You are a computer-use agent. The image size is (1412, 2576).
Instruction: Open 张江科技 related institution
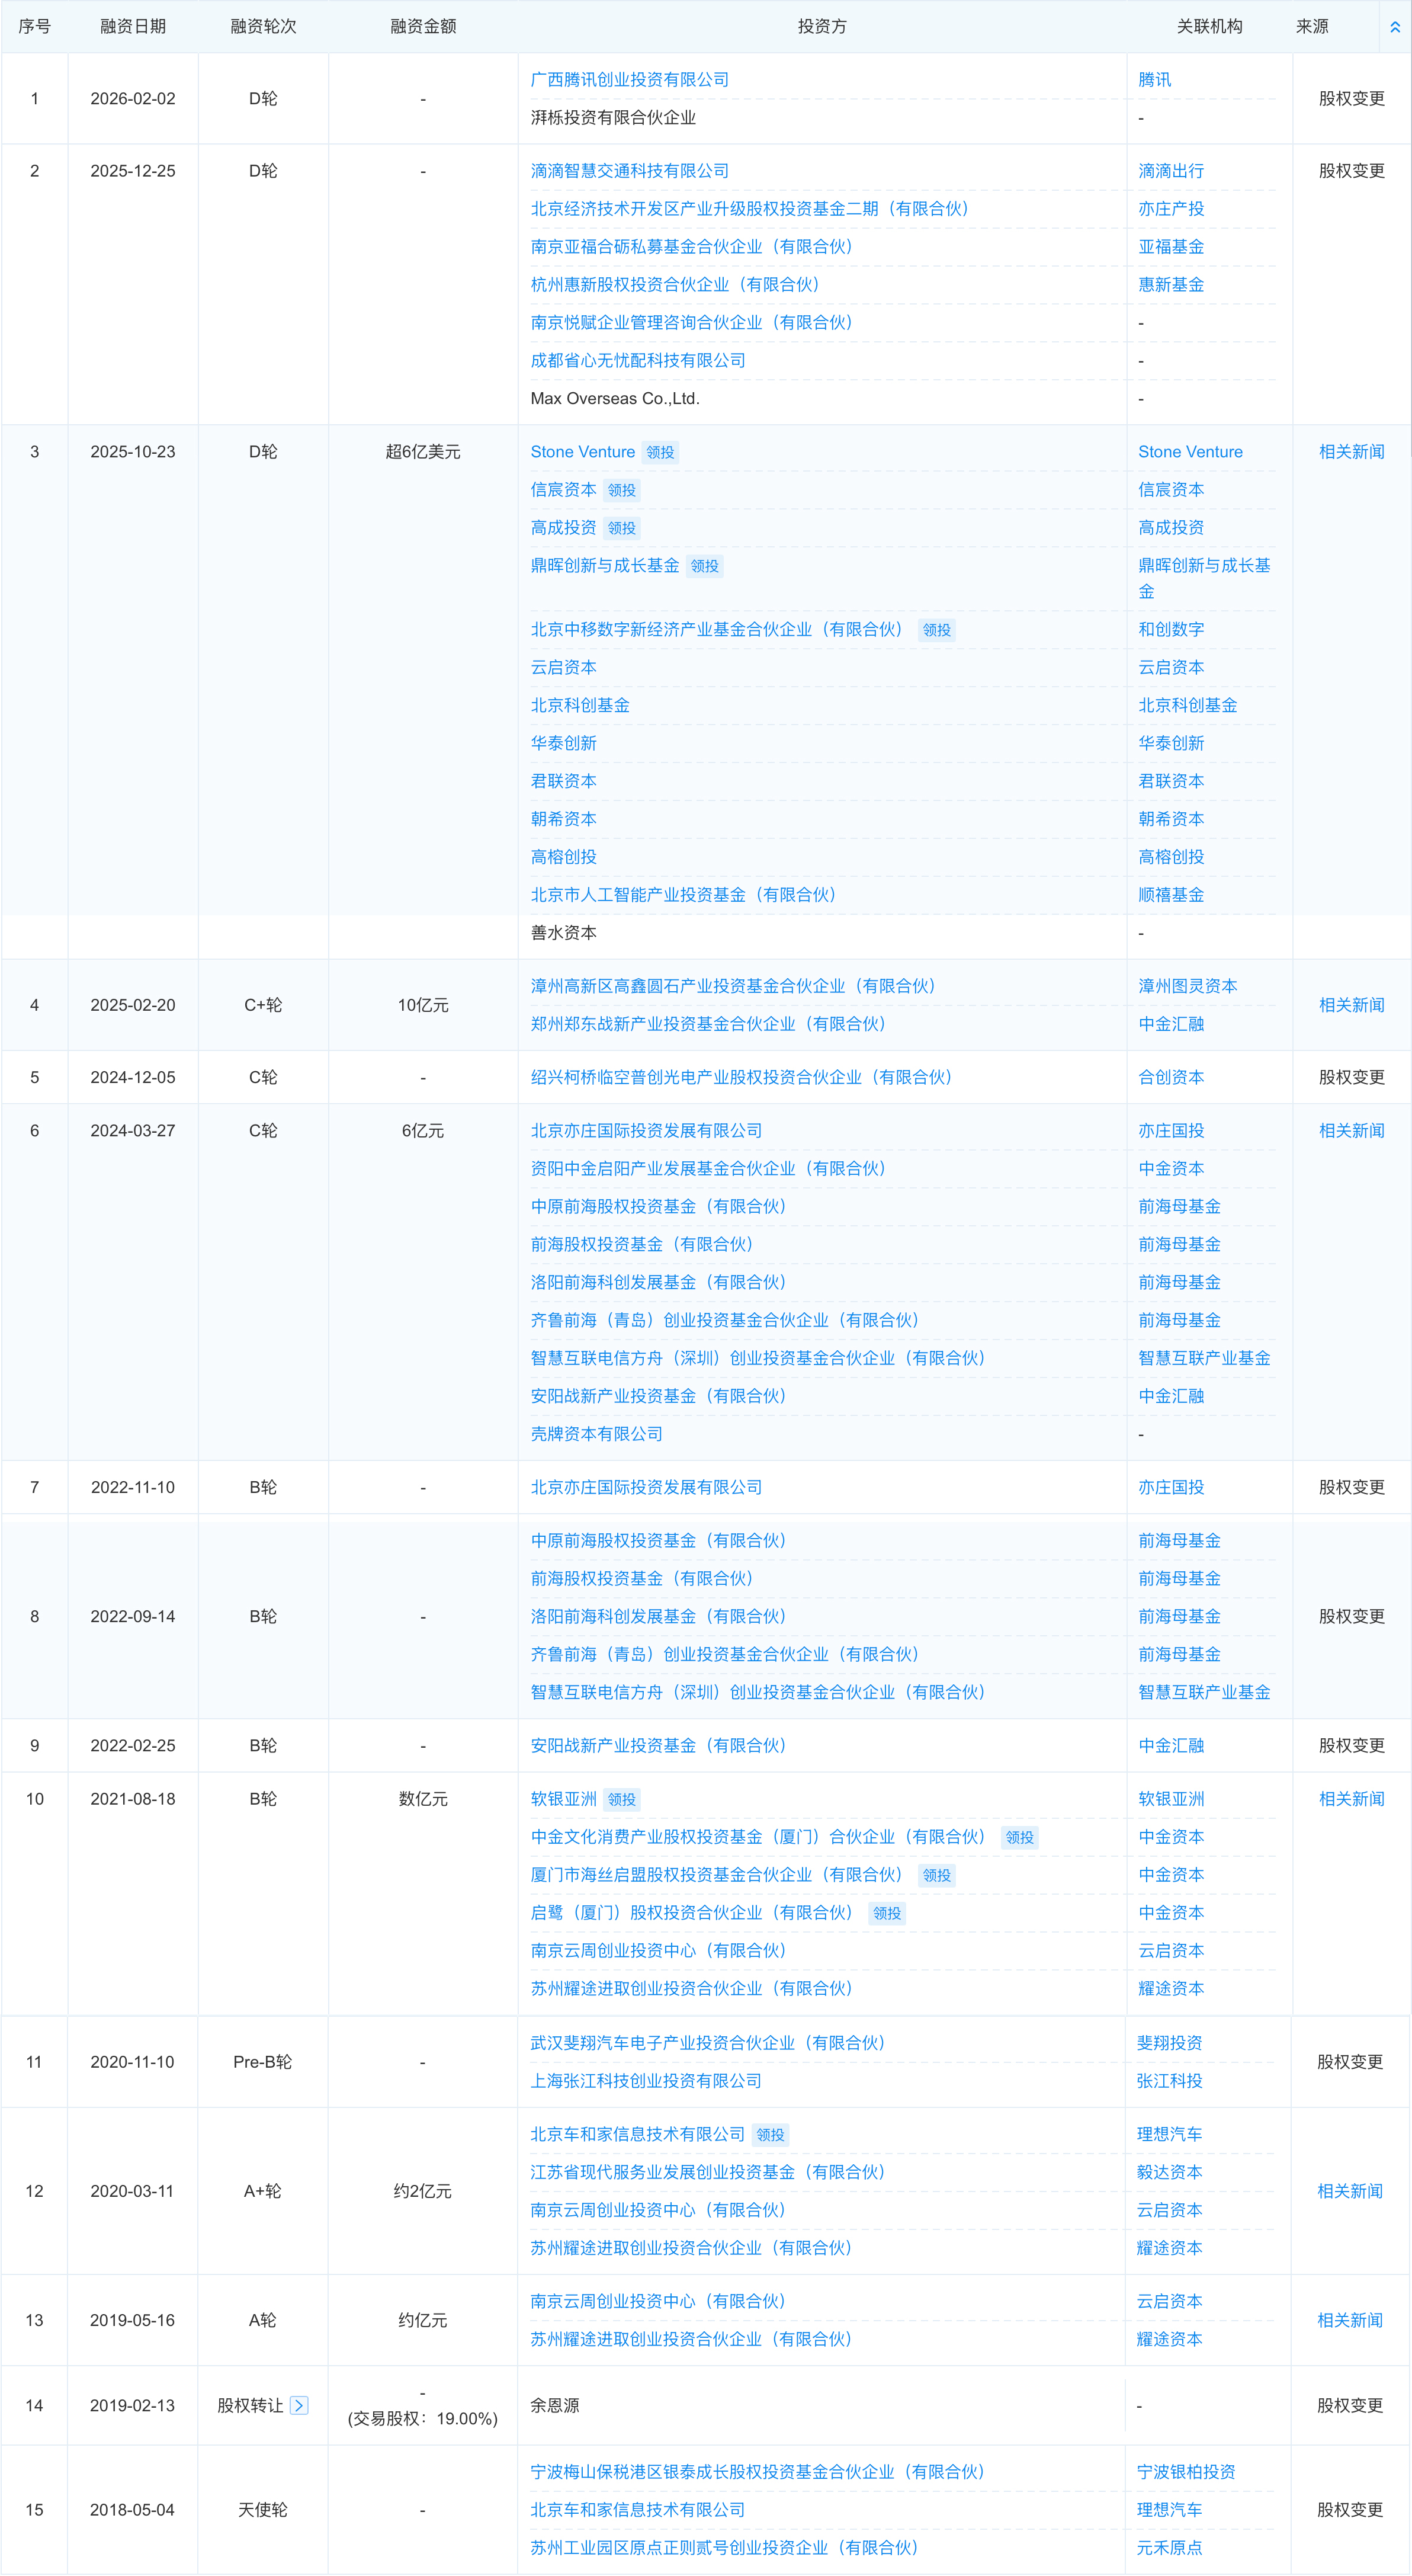coord(1169,2081)
